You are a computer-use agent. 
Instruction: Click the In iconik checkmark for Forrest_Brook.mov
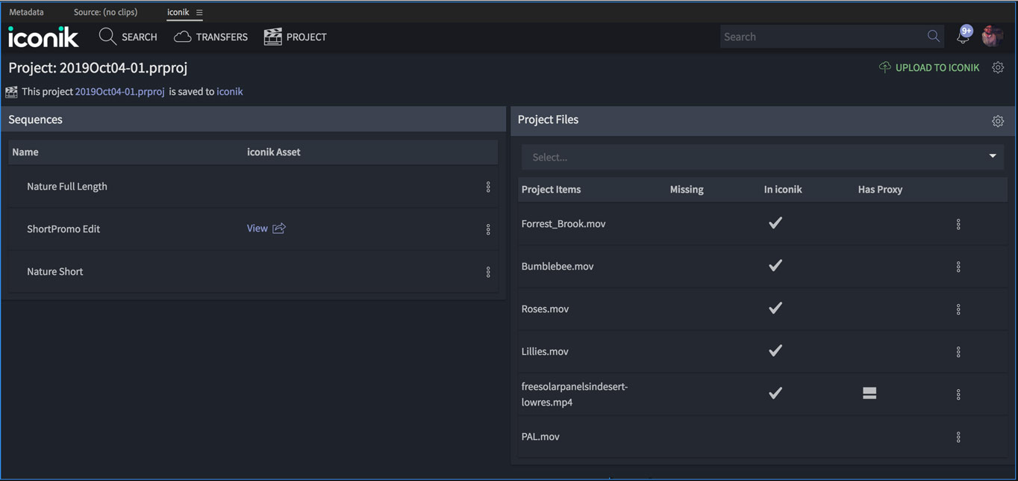tap(775, 223)
